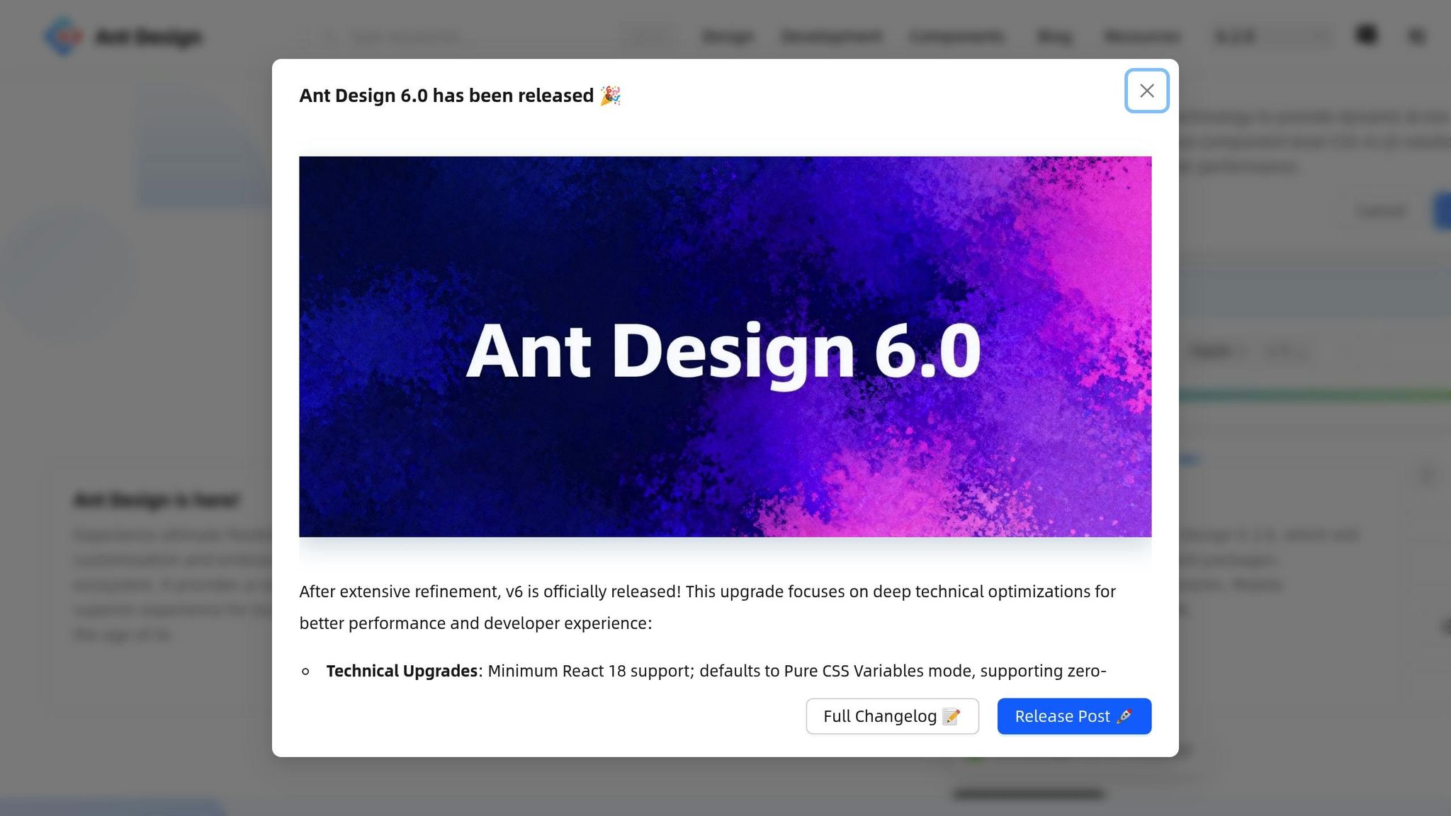Image resolution: width=1451 pixels, height=816 pixels.
Task: Open the Full Changelog
Action: coord(892,716)
